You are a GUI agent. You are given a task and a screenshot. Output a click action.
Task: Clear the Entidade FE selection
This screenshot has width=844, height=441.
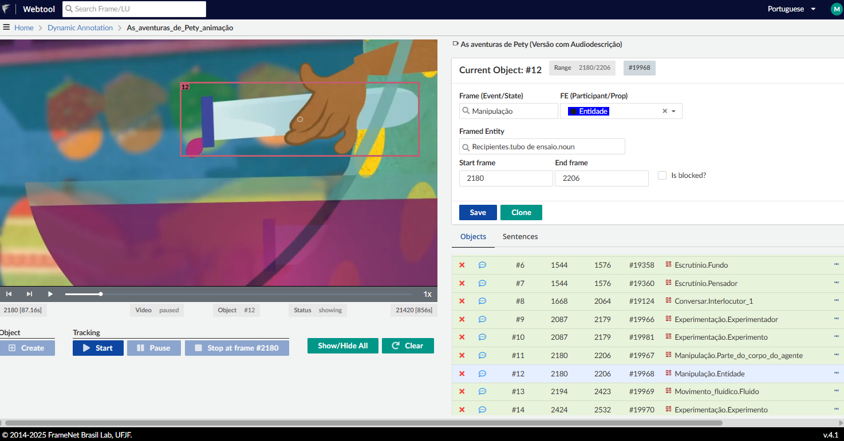(665, 111)
